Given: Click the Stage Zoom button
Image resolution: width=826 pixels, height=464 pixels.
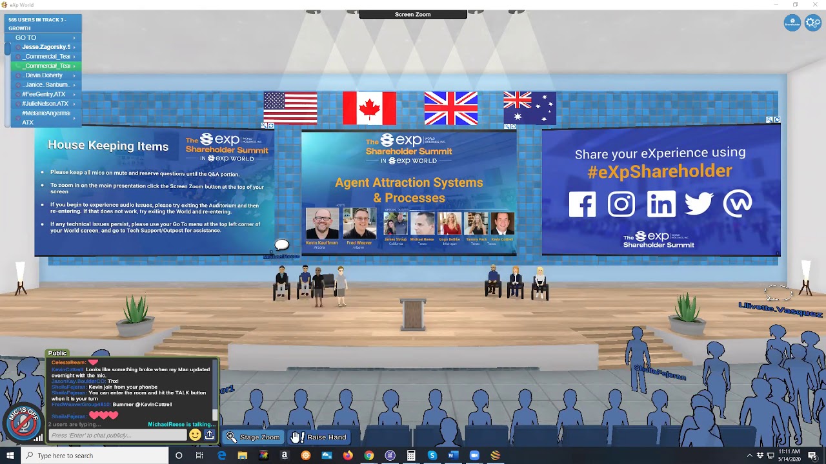Looking at the screenshot, I should [x=254, y=437].
